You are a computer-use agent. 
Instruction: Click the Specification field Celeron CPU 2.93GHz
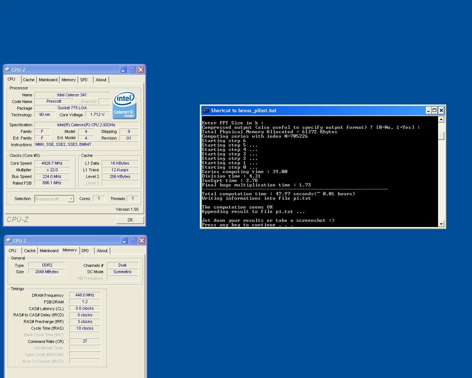click(87, 125)
